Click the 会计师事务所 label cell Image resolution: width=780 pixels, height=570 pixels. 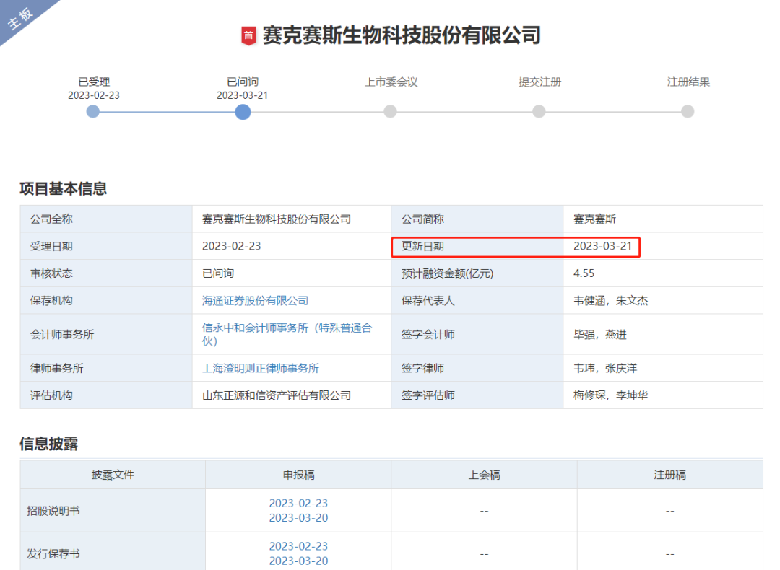[106, 335]
